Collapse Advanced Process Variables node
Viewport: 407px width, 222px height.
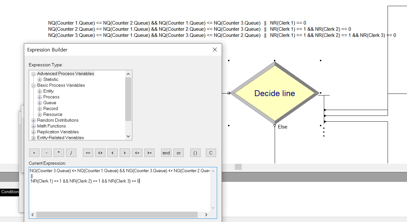pyautogui.click(x=34, y=73)
